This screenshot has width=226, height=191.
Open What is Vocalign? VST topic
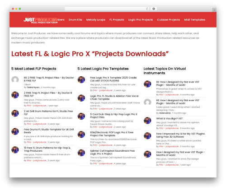tap(169, 119)
